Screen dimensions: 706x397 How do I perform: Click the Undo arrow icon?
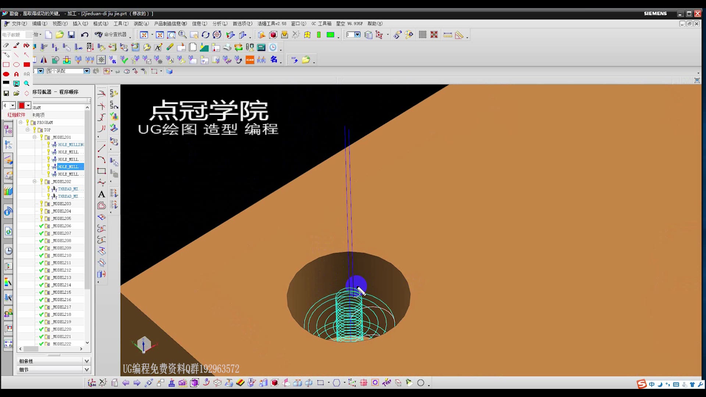tap(85, 35)
